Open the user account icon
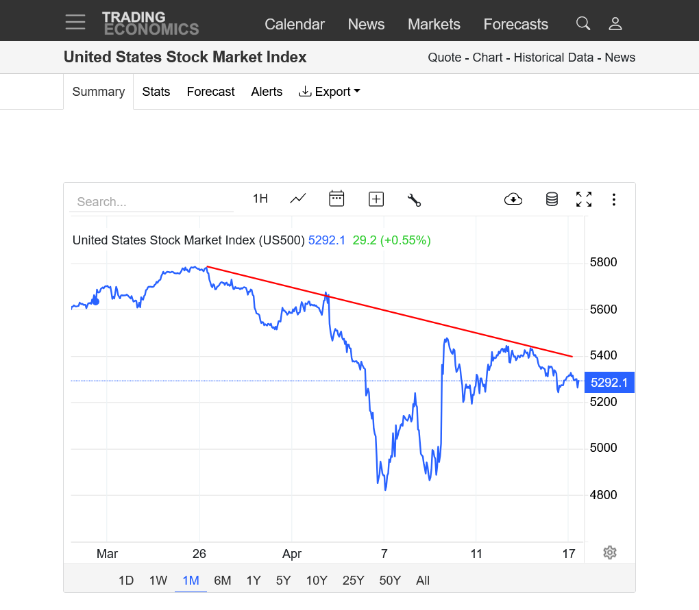Screen dimensions: 699x610 (615, 23)
